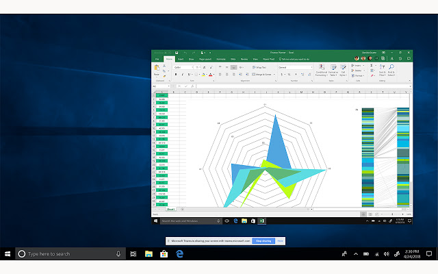438x274 pixels.
Task: Middle-align cell contents
Action: (x=227, y=67)
